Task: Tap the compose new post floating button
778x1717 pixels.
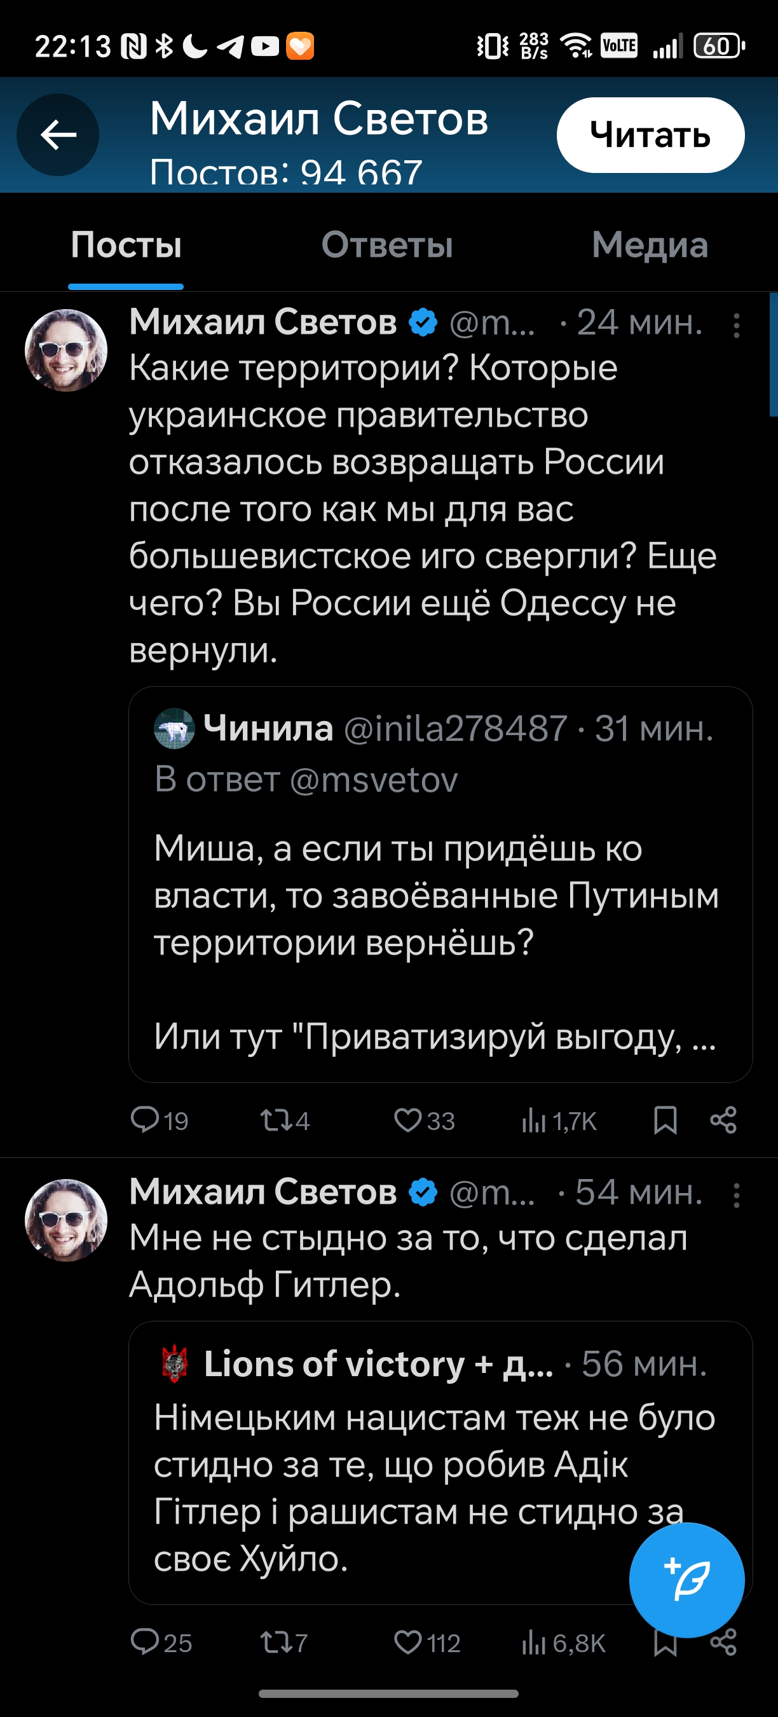Action: (x=686, y=1580)
